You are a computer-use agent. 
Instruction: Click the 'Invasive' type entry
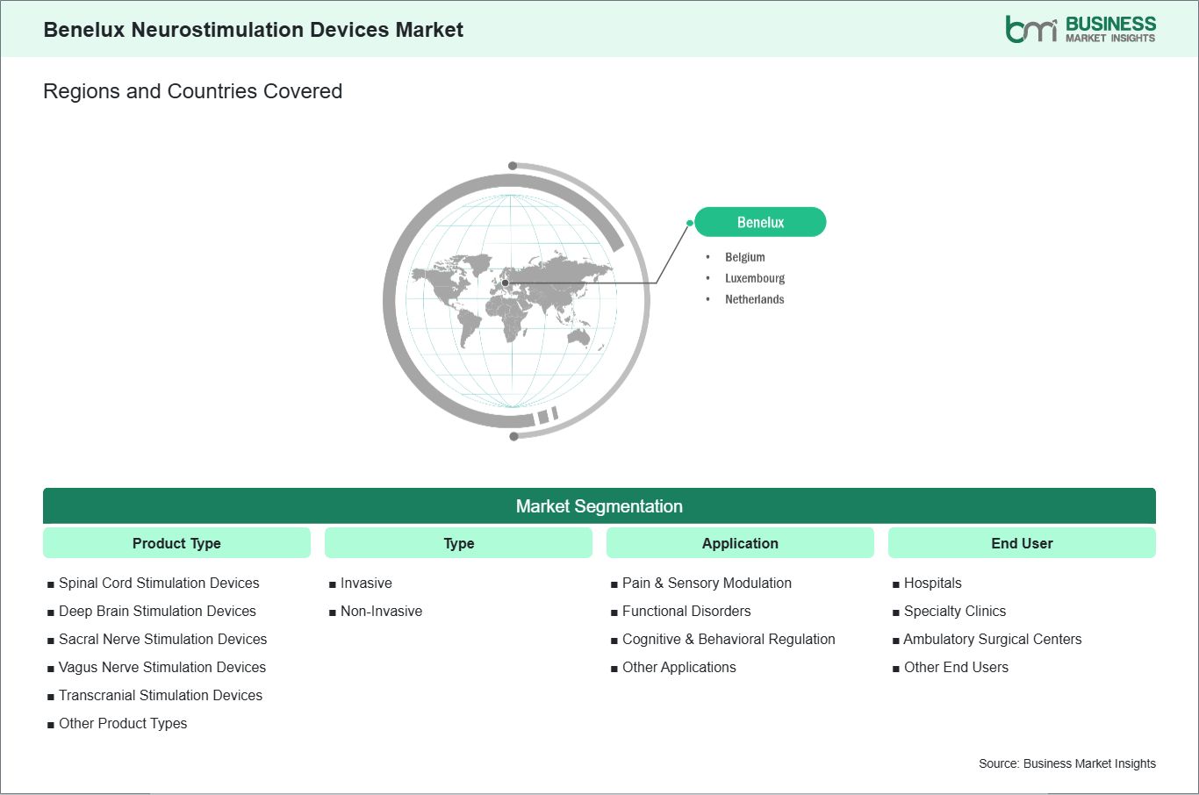click(x=366, y=583)
